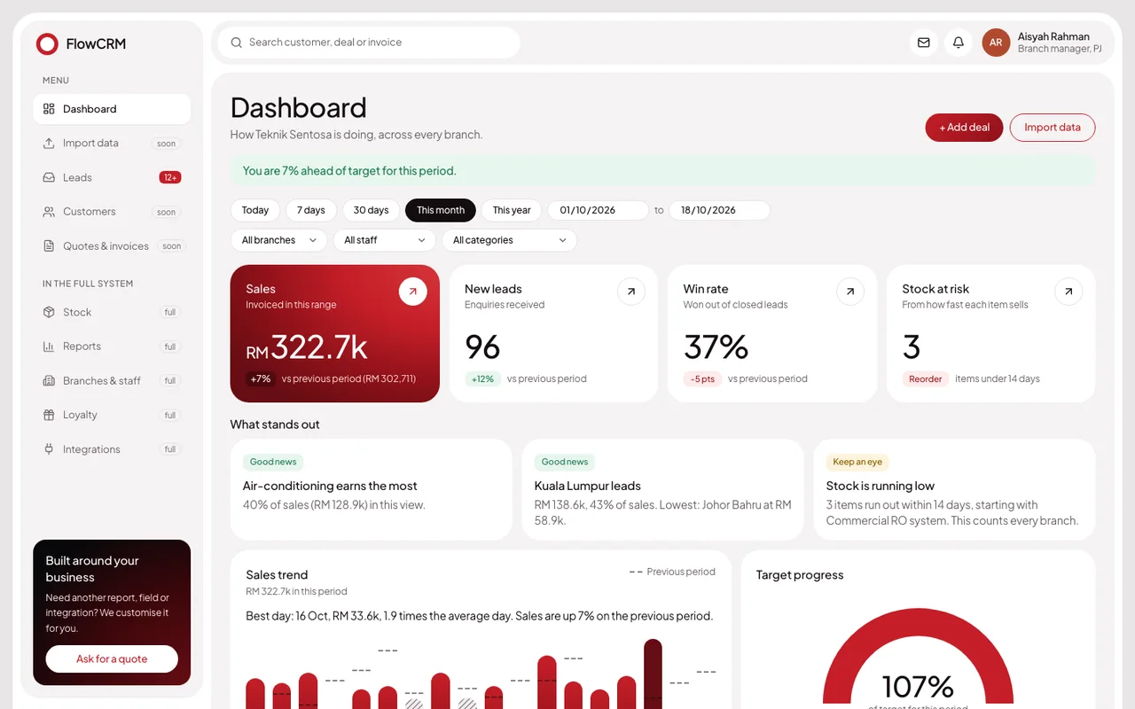This screenshot has height=709, width=1135.
Task: Open Leads menu item
Action: (112, 177)
